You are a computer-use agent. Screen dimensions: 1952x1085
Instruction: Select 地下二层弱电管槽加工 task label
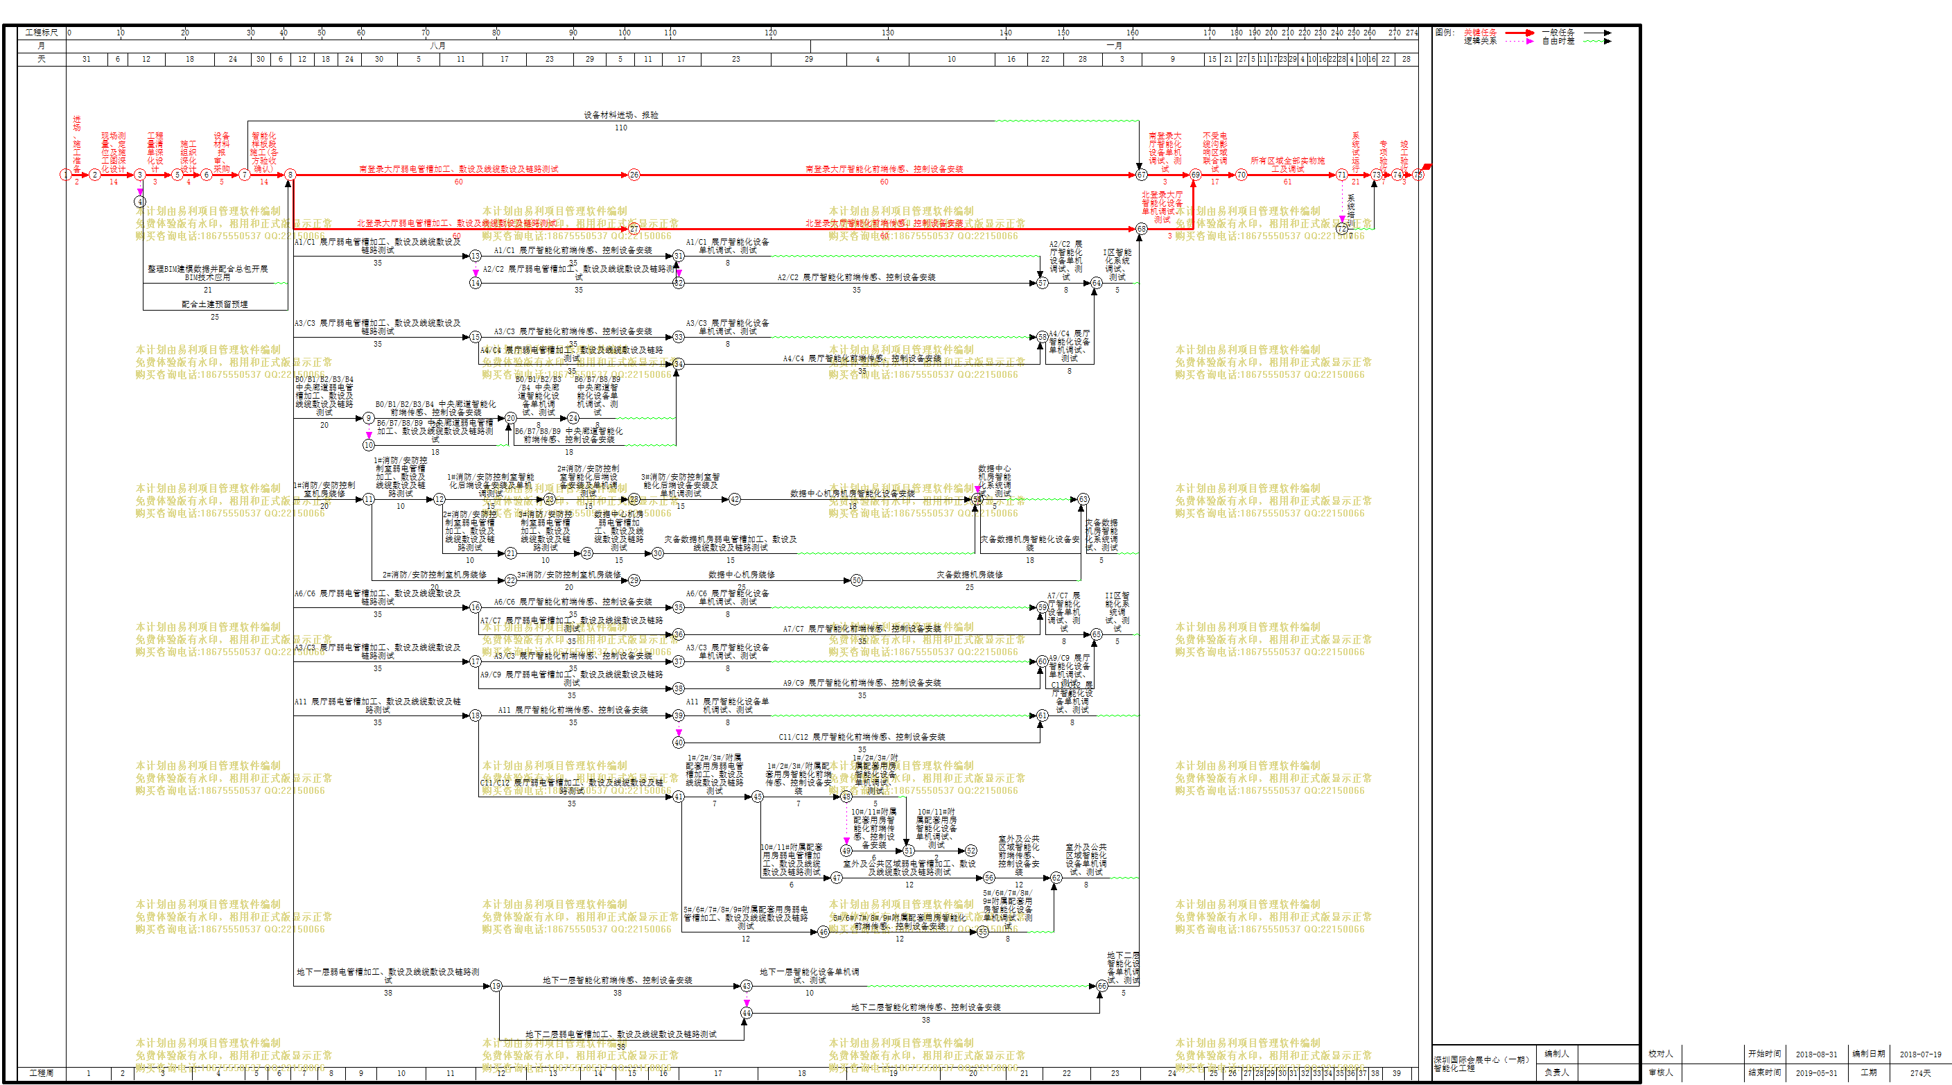point(620,1035)
